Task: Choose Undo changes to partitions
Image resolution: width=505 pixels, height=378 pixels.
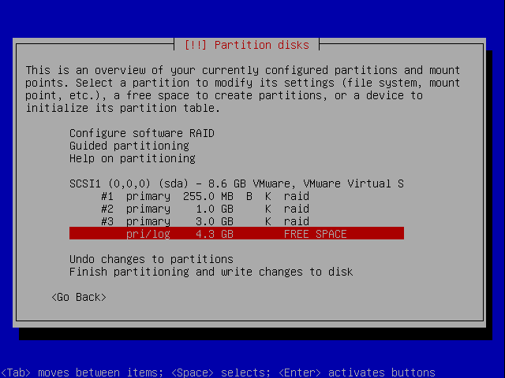Action: coord(151,259)
